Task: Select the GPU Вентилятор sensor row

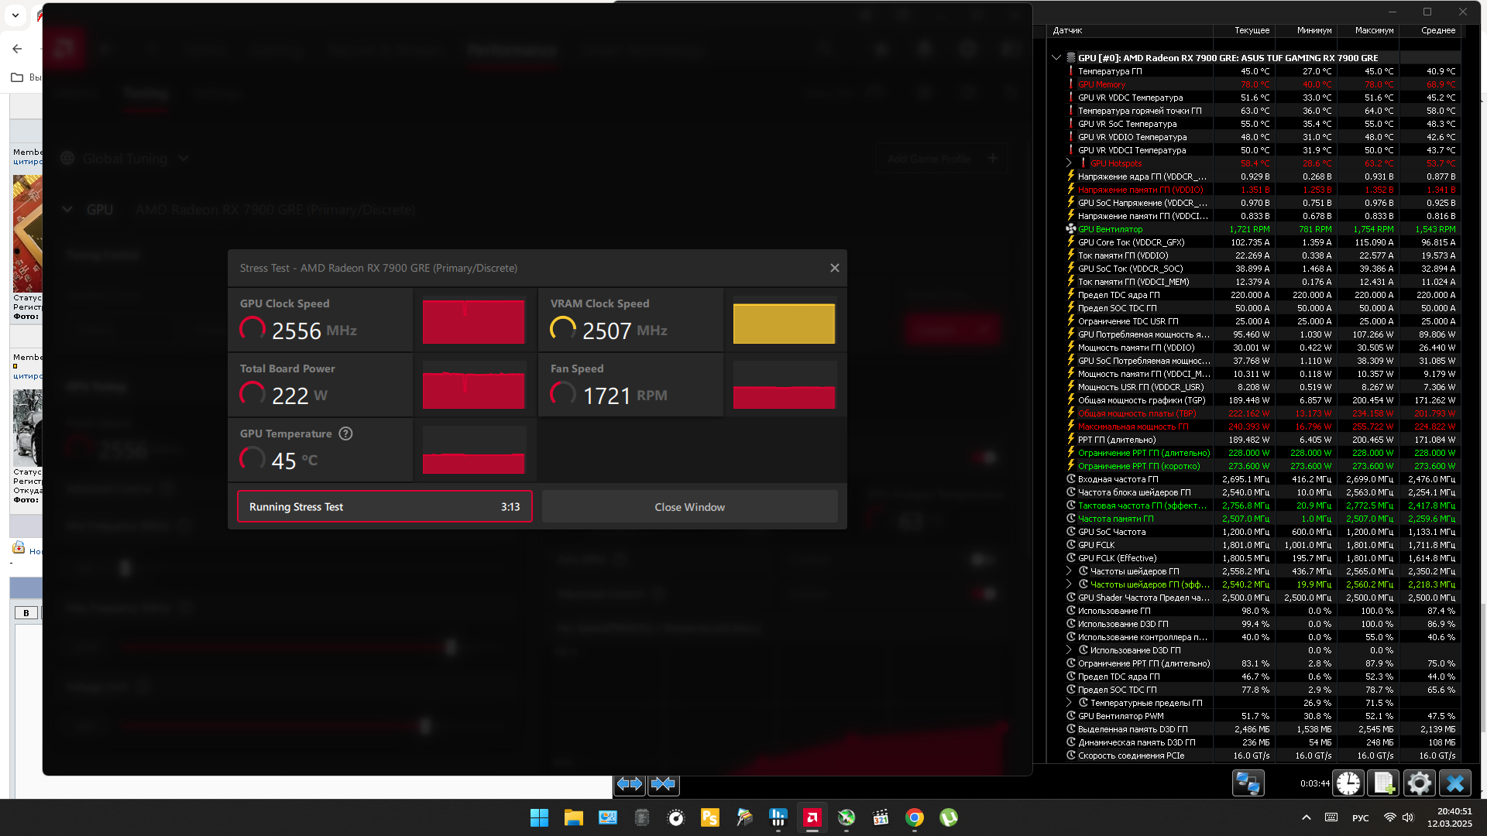Action: [x=1111, y=229]
